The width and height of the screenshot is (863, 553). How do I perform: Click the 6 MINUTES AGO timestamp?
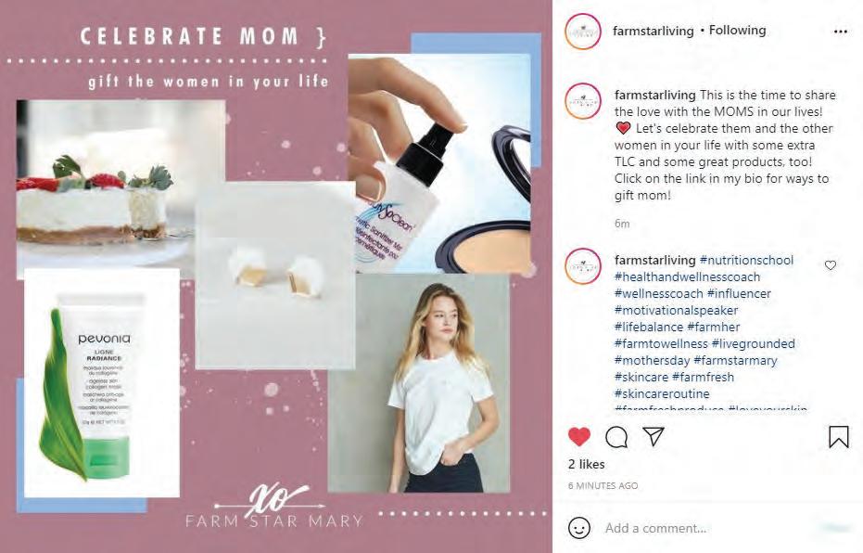click(603, 486)
